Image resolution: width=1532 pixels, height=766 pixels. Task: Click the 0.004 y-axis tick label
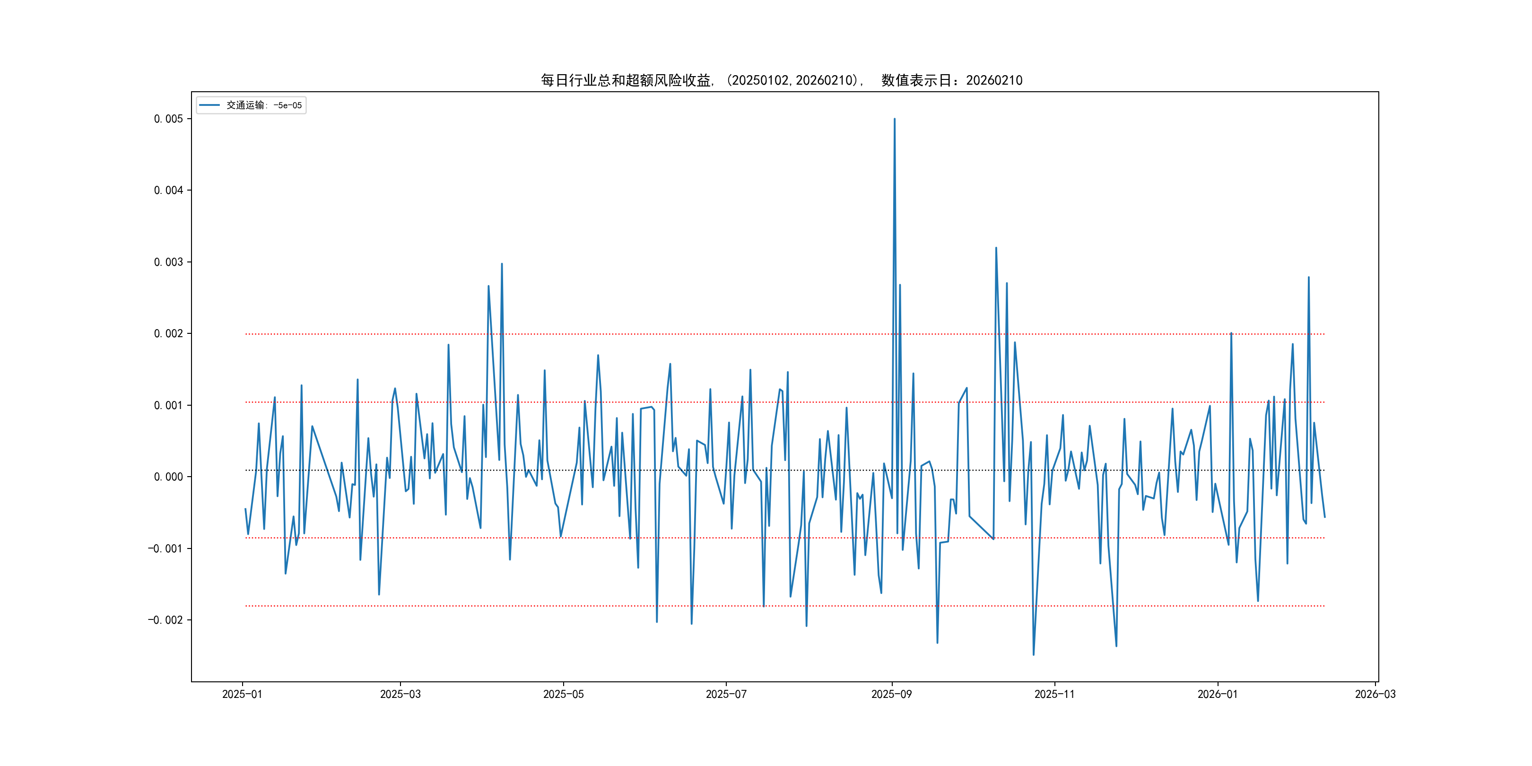tap(168, 190)
